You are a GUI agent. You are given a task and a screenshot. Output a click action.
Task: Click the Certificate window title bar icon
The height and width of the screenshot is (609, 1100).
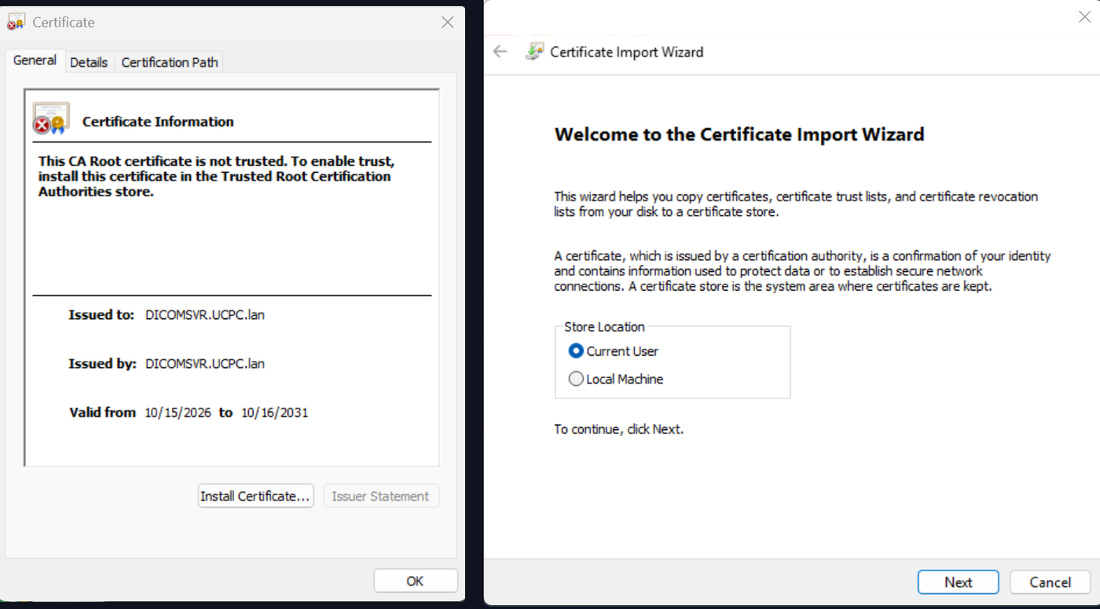pos(16,22)
